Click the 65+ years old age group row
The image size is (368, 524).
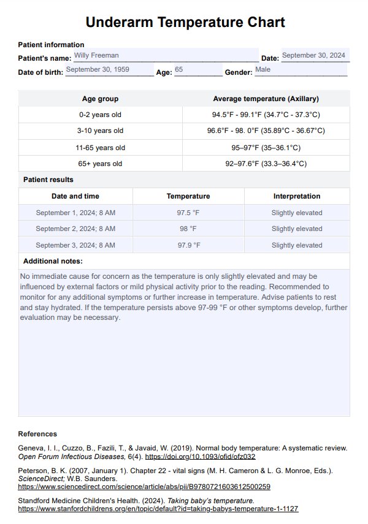[x=100, y=164]
